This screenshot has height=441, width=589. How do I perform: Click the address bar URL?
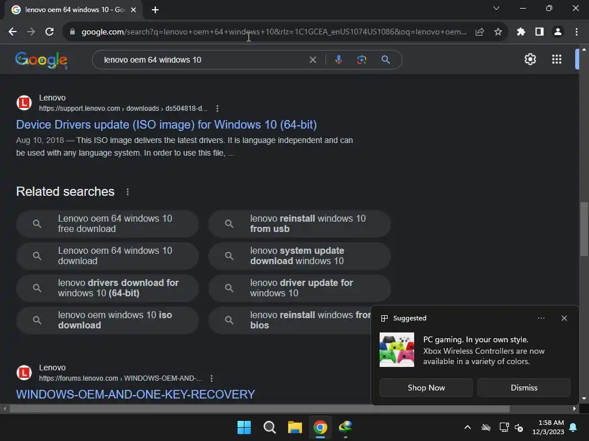274,32
